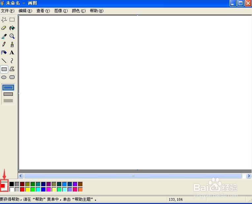The image size is (252, 204).
Task: Choose the Fill With Color bucket tool
Action: [x=12, y=28]
